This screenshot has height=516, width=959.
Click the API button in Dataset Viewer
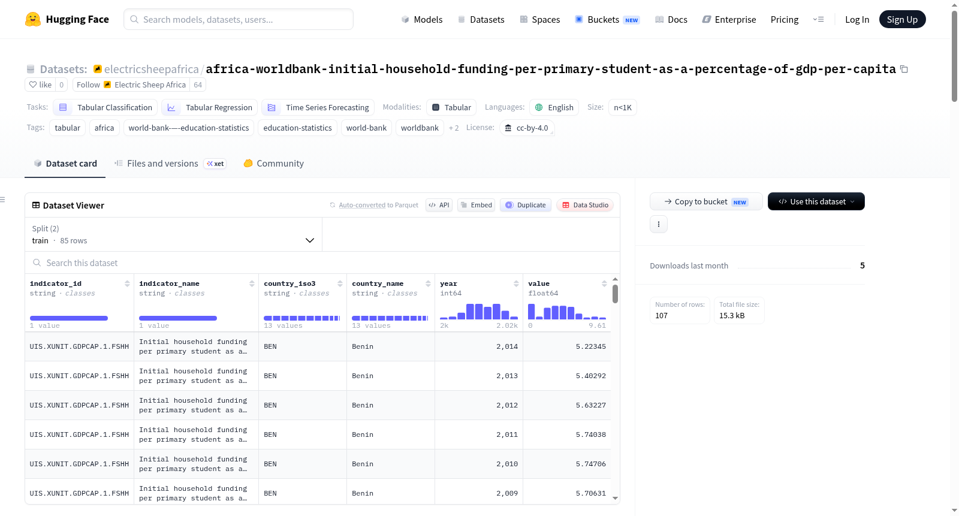pyautogui.click(x=439, y=205)
